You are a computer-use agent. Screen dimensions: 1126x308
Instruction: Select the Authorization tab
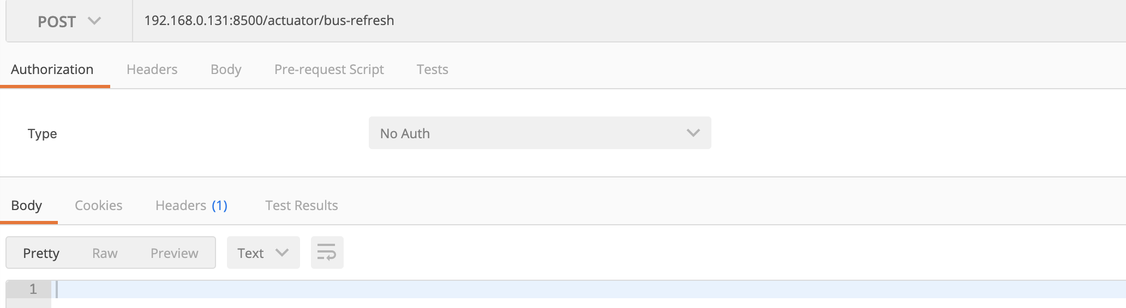coord(52,70)
